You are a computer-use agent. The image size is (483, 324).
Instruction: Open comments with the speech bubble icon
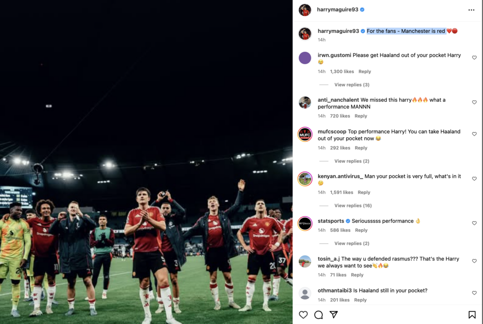pos(318,315)
